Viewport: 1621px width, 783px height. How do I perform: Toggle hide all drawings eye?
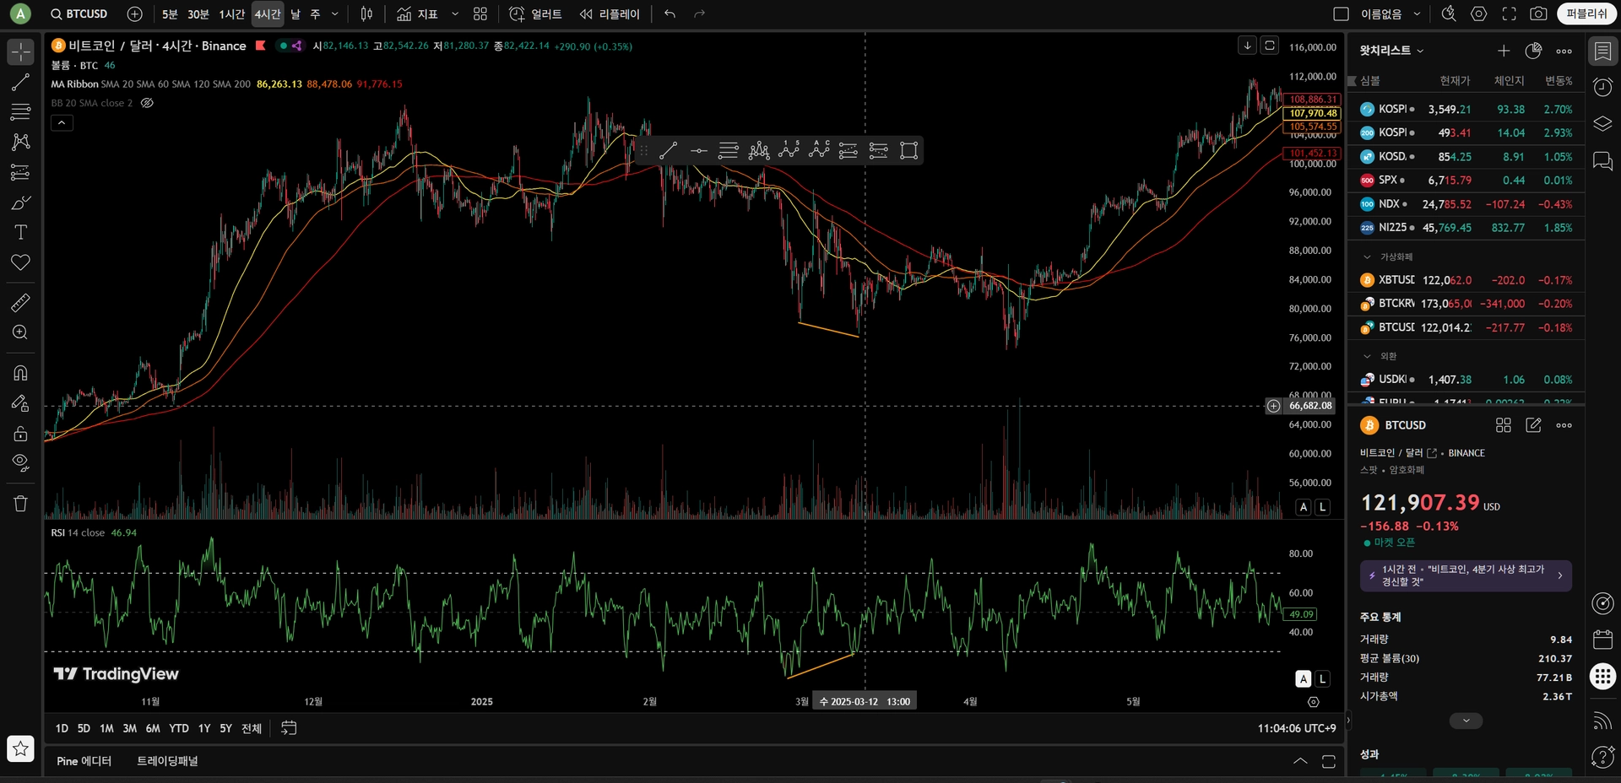20,462
